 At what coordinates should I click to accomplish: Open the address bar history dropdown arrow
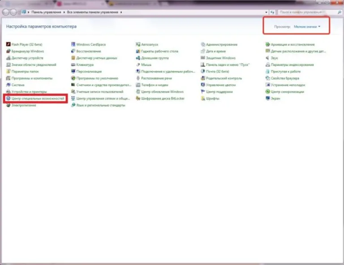(266, 12)
